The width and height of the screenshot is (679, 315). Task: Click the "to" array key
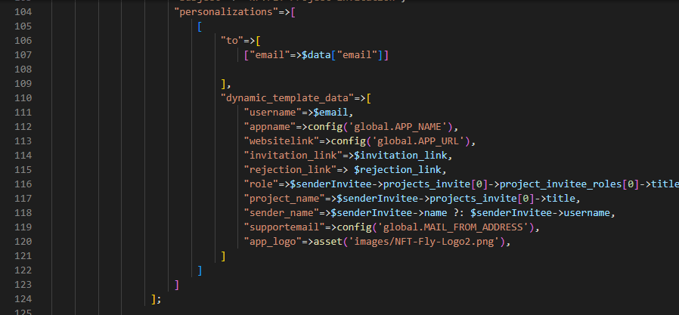[231, 40]
